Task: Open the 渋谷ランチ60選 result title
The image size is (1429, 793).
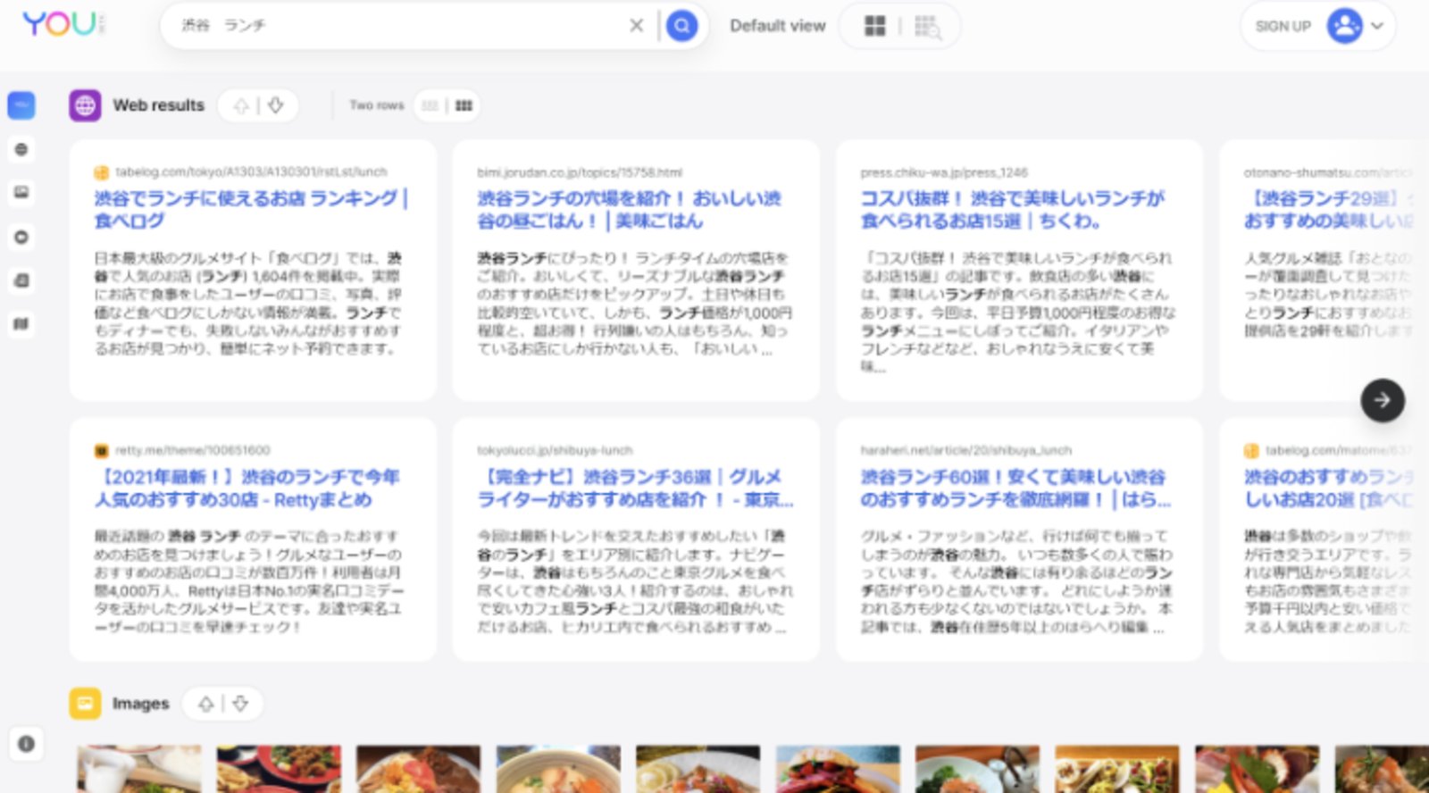Action: (x=1015, y=488)
